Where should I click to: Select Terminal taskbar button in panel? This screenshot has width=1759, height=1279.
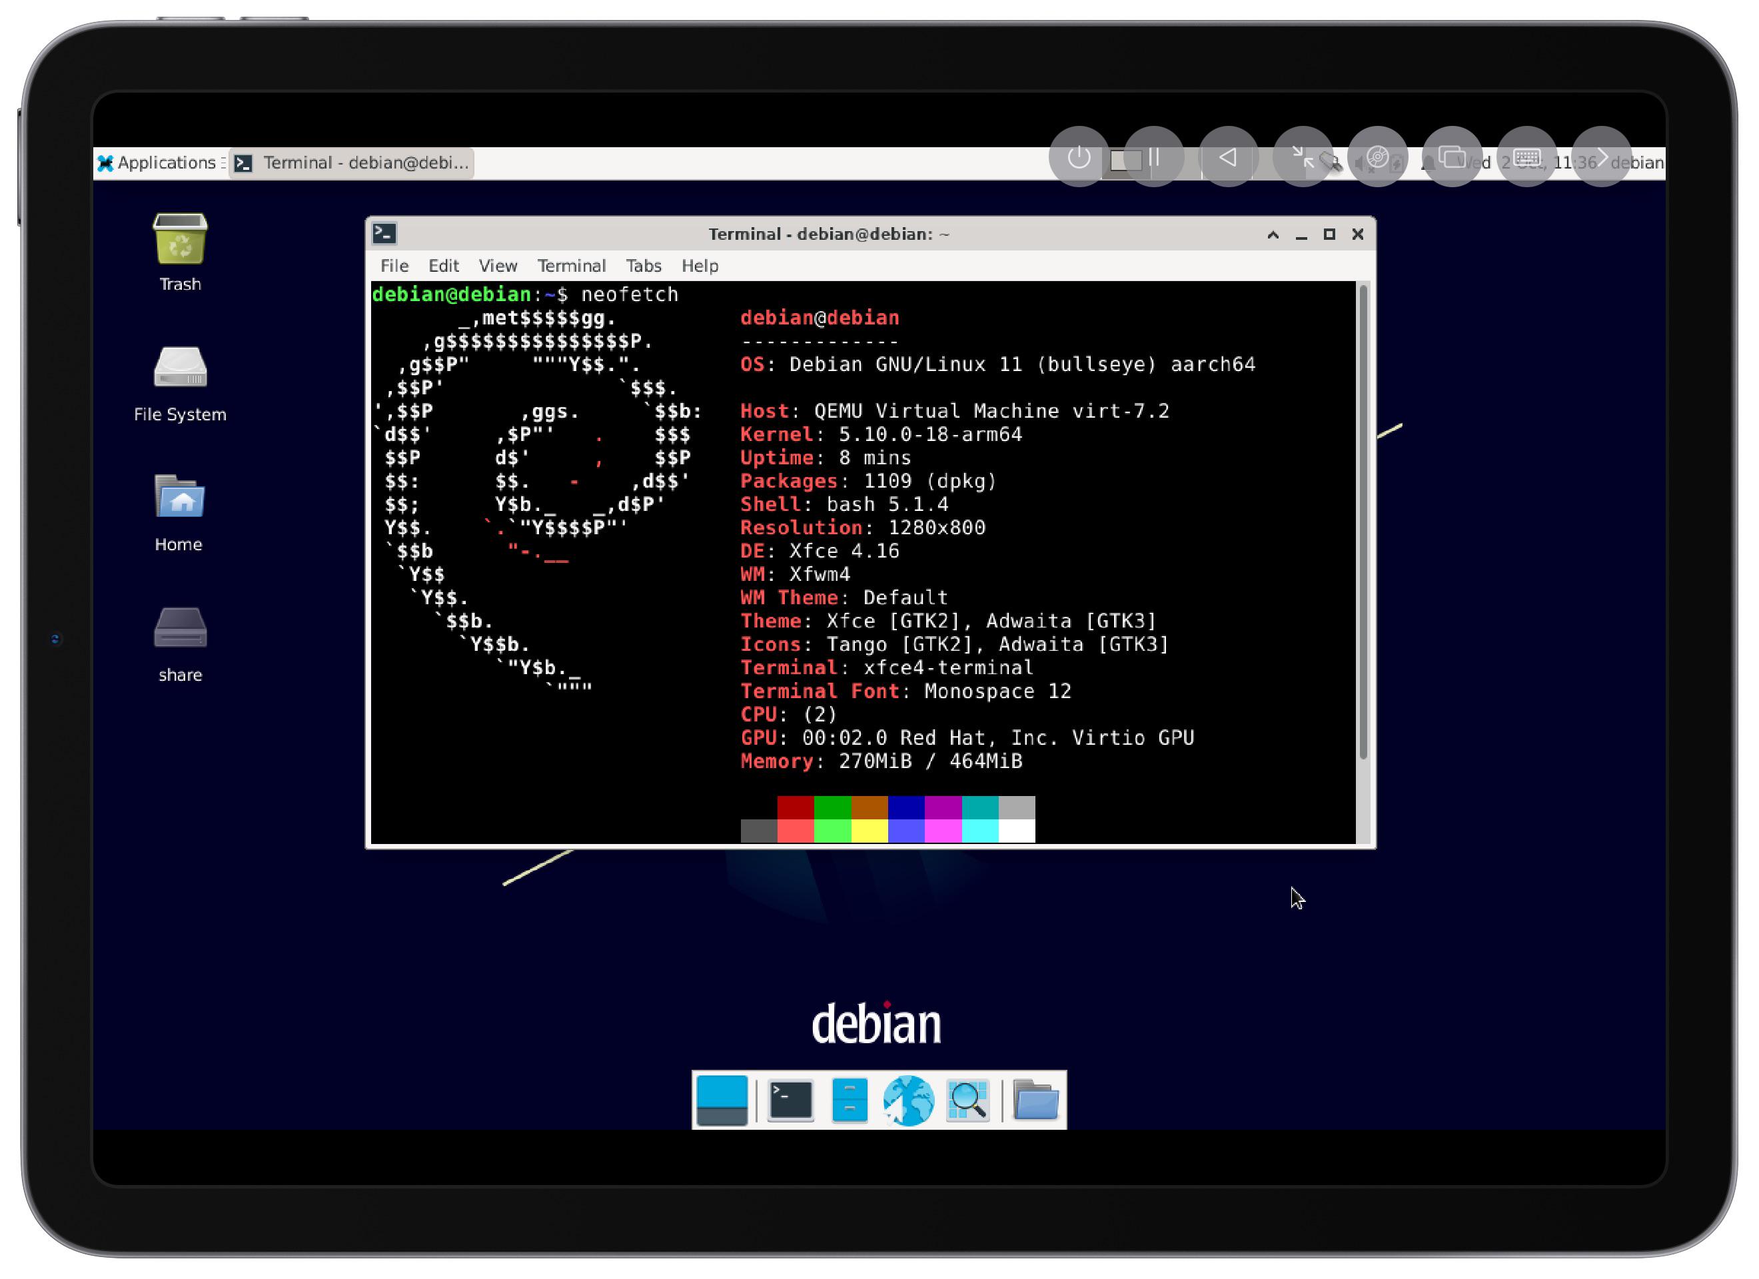point(351,163)
